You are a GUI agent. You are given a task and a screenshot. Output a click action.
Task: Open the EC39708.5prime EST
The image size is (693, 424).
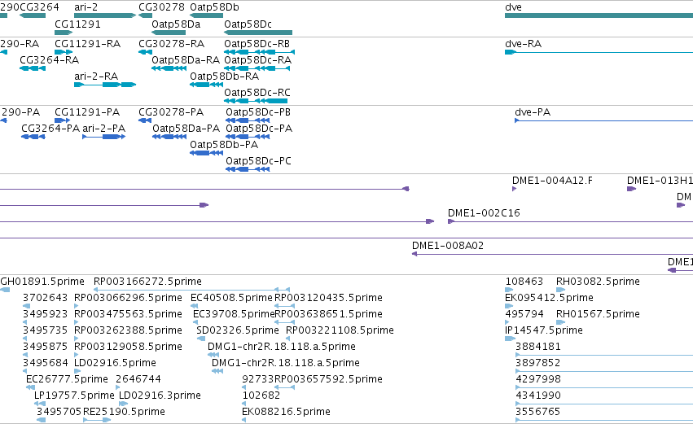click(x=234, y=314)
